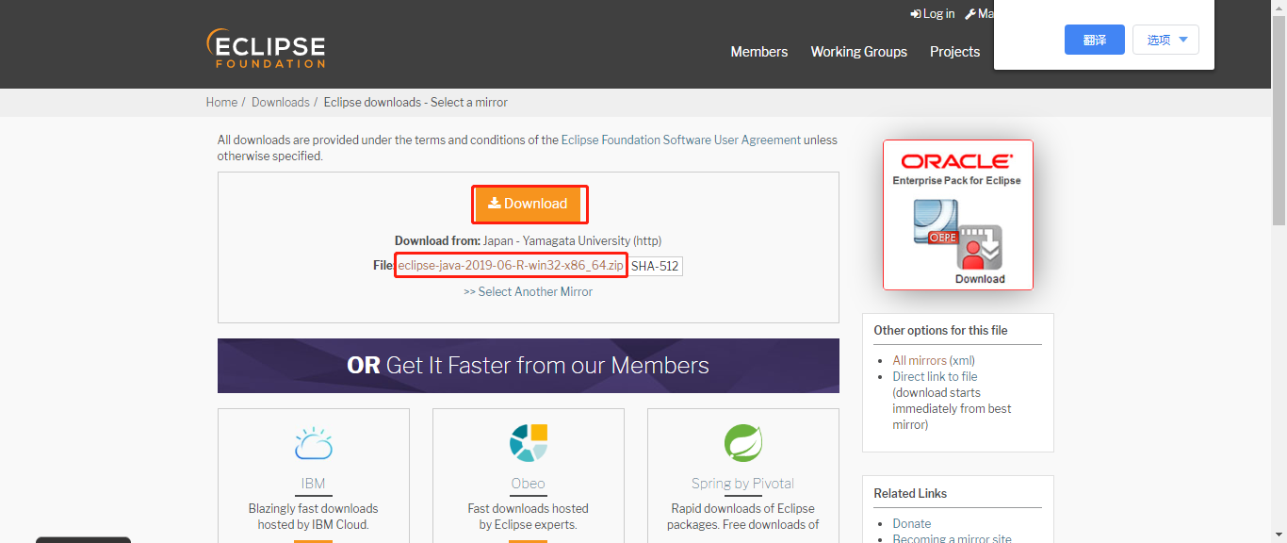
Task: Go to Home breadcrumb
Action: tap(221, 102)
